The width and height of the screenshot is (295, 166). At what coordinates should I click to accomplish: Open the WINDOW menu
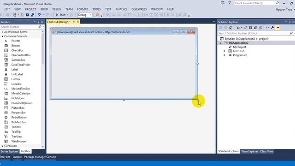click(157, 9)
